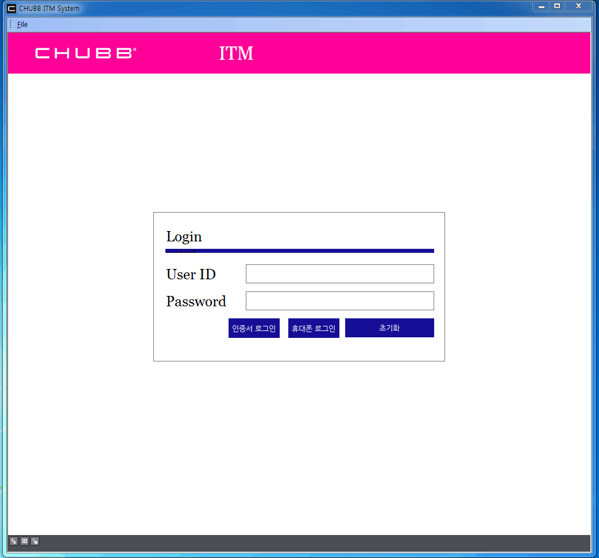Click the tile windows grid icon
The height and width of the screenshot is (558, 599).
25,541
